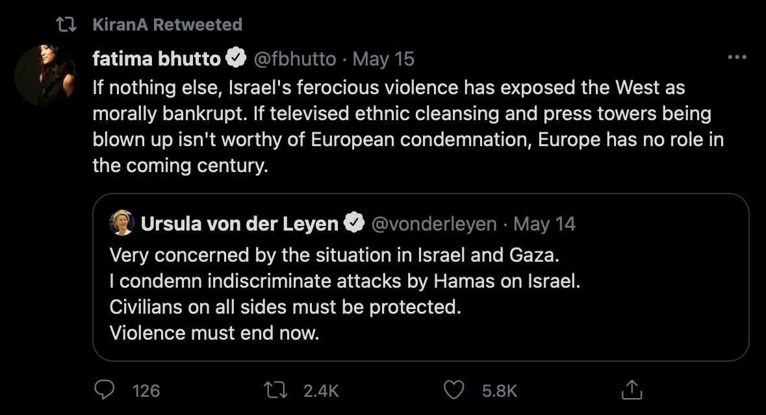Click the @vonderleyen handle
Viewport: 766px width, 415px height.
[x=433, y=224]
